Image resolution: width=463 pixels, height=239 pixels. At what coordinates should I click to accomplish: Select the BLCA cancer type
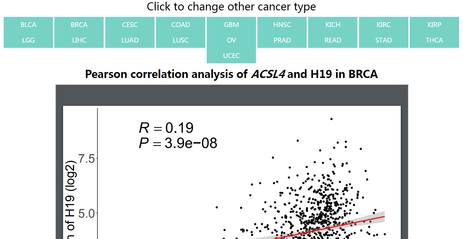(x=28, y=25)
